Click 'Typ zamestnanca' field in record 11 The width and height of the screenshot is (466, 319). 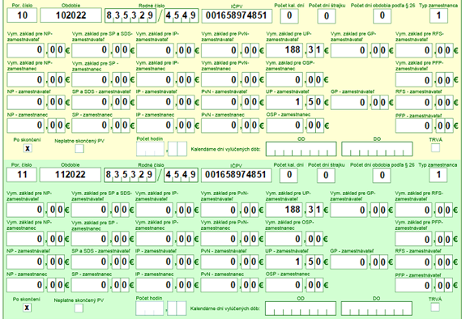coord(438,175)
